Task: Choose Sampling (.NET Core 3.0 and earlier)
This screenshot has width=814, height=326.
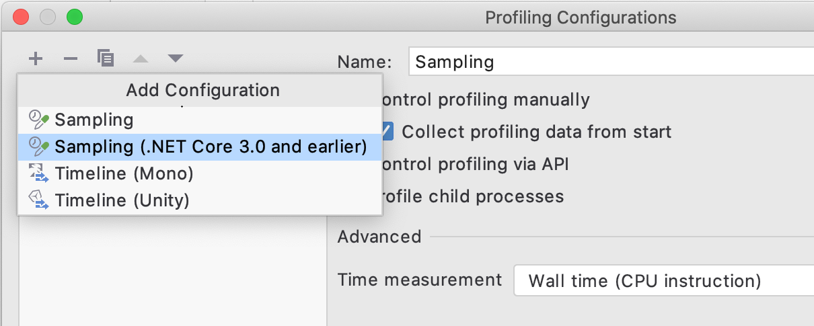Action: coord(210,147)
